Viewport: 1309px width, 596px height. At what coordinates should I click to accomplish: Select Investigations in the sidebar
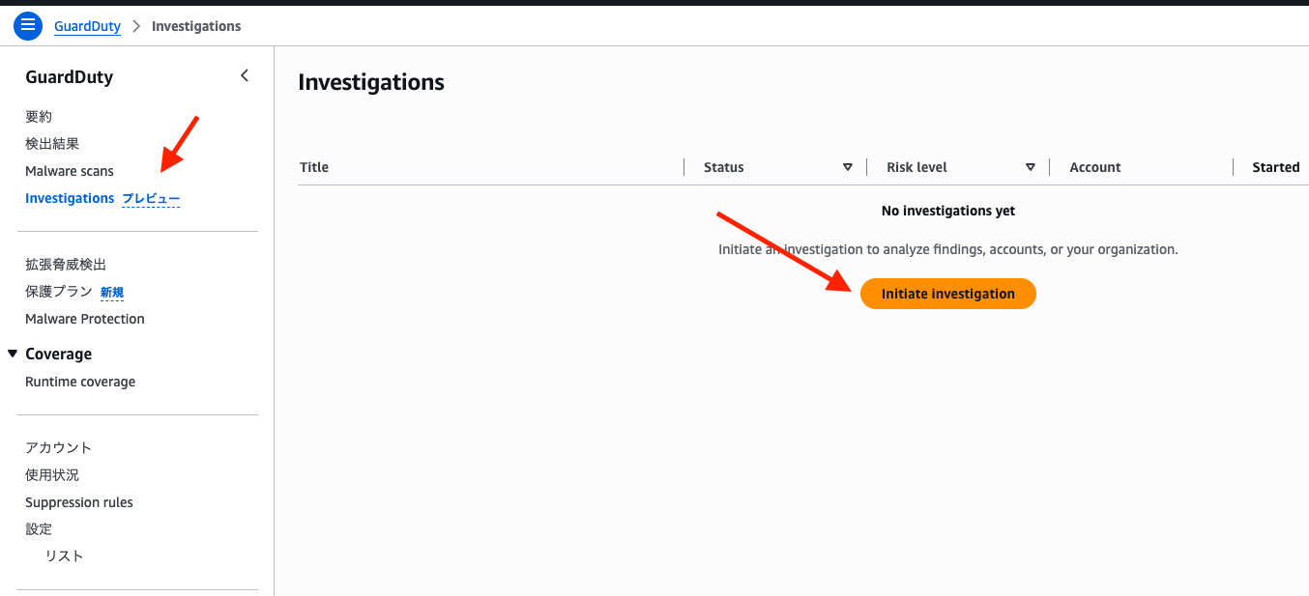coord(70,198)
